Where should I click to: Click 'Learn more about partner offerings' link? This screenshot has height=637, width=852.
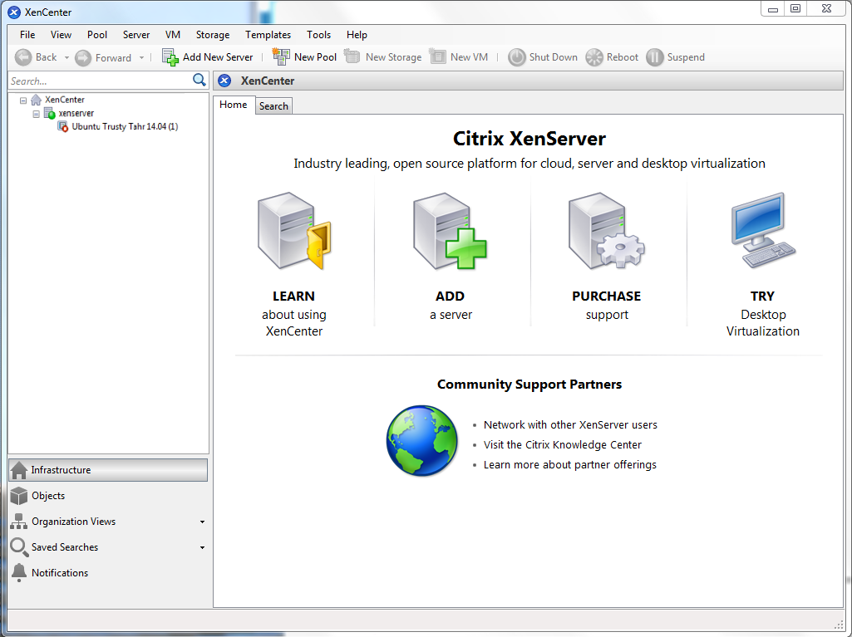[x=570, y=465]
